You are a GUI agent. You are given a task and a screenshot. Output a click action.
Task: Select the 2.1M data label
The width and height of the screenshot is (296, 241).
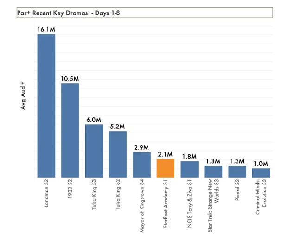coord(166,154)
